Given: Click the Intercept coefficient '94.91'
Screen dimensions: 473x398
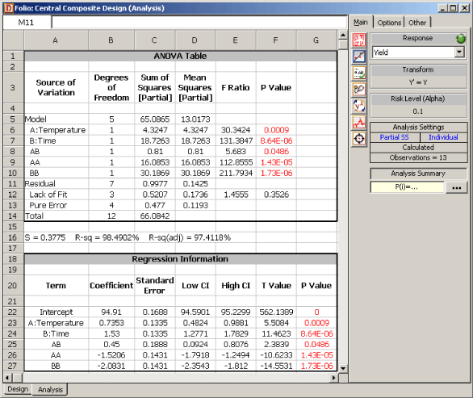Looking at the screenshot, I should (x=111, y=312).
